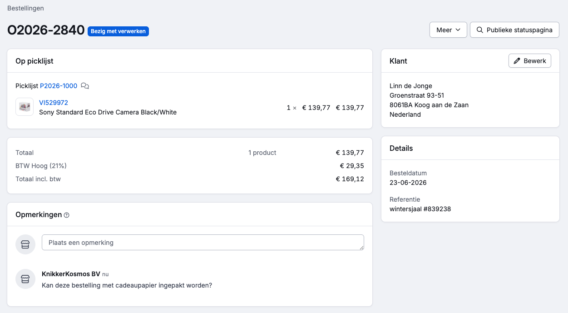Image resolution: width=568 pixels, height=313 pixels.
Task: Select the order number O2026-2840 heading
Action: point(46,30)
